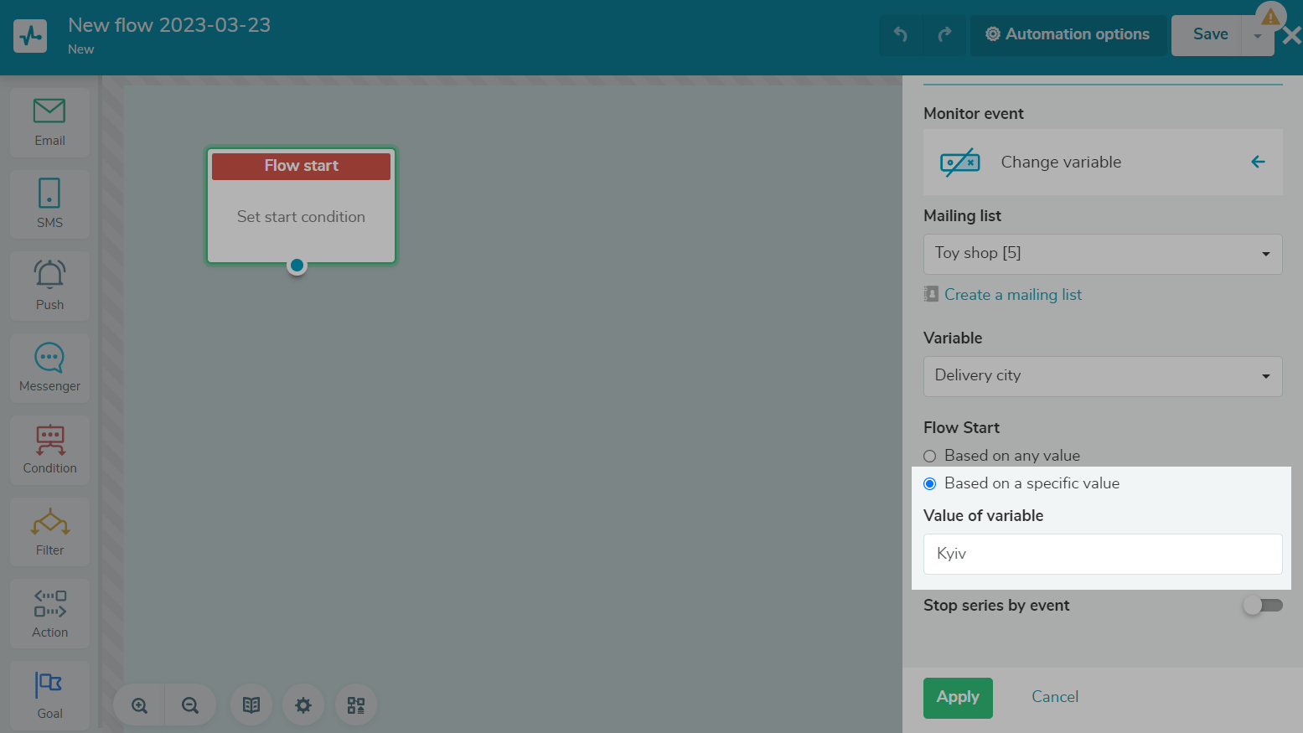Click Create a mailing list link
This screenshot has width=1303, height=733.
point(1013,295)
